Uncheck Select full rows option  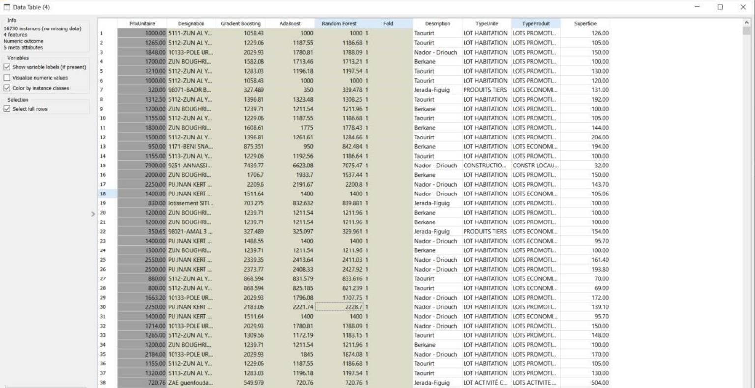point(7,109)
